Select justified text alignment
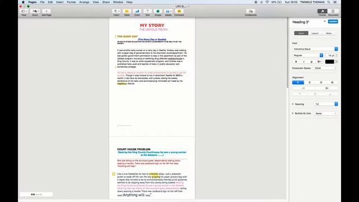 (x=332, y=82)
